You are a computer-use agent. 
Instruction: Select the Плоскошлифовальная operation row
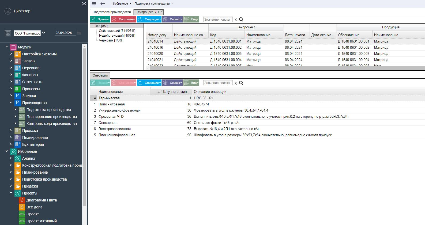[x=257, y=135]
